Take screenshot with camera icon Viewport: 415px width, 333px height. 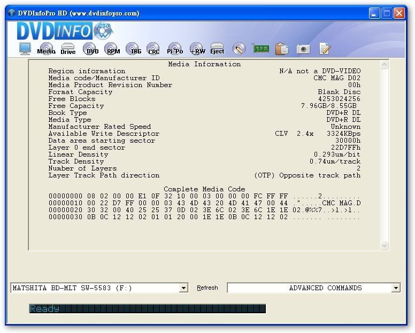(303, 49)
